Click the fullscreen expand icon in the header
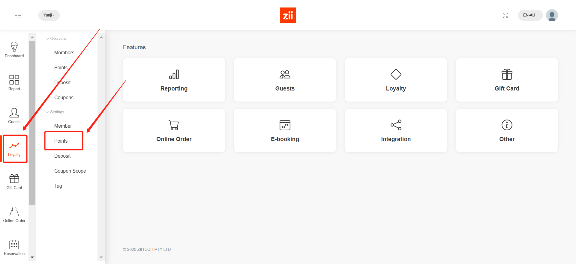 pos(505,15)
